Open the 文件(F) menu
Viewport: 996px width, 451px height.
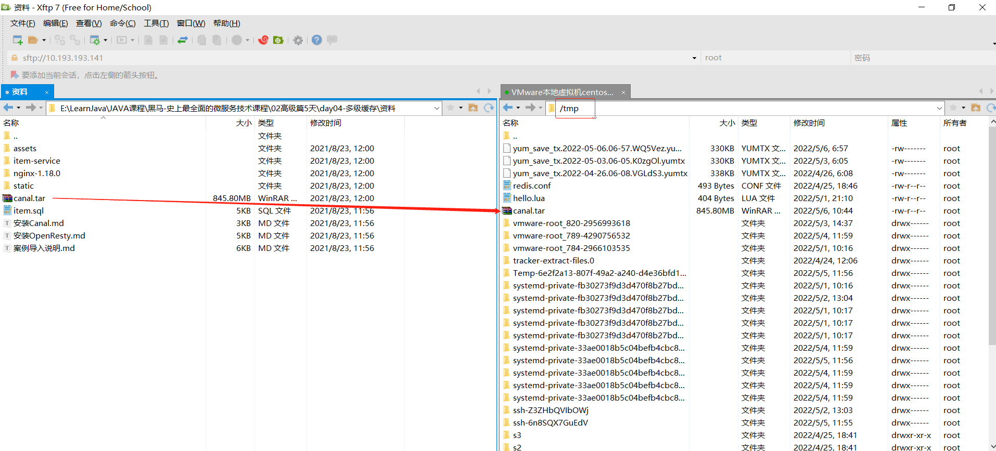[23, 23]
